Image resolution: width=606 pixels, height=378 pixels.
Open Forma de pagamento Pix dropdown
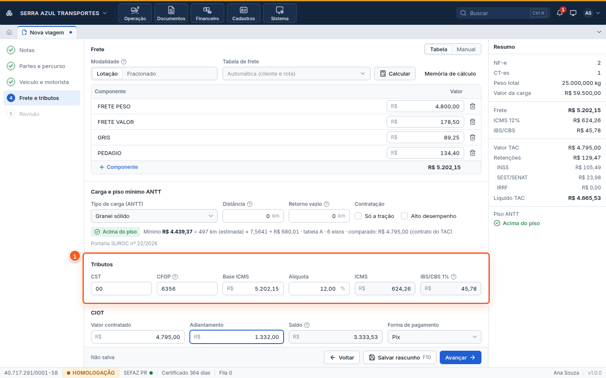434,337
